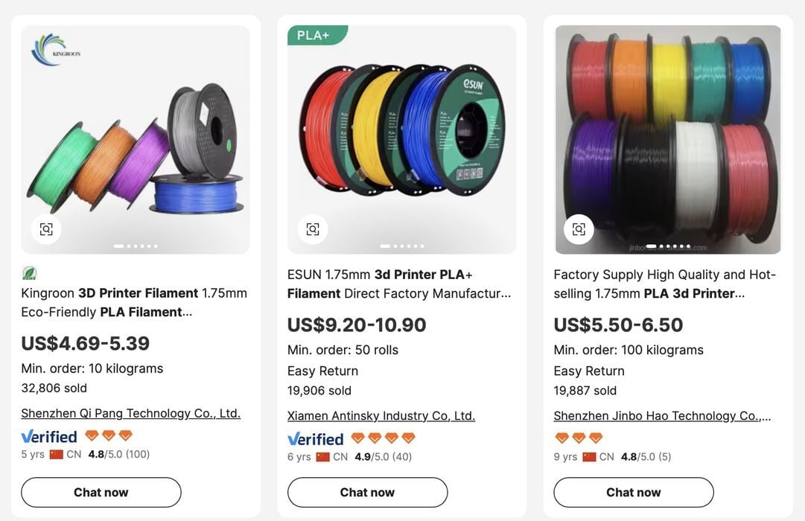Click image search icon on ESUN product
The image size is (805, 521).
tap(313, 229)
